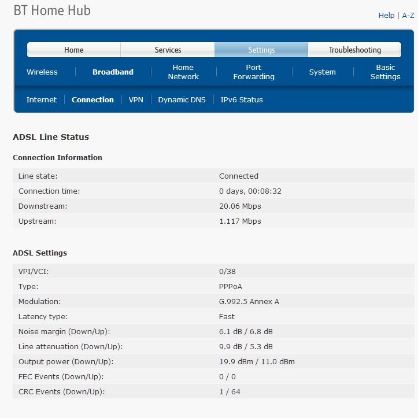Image resolution: width=418 pixels, height=418 pixels.
Task: Click the Noise margin (Down/Up) label
Action: [64, 332]
